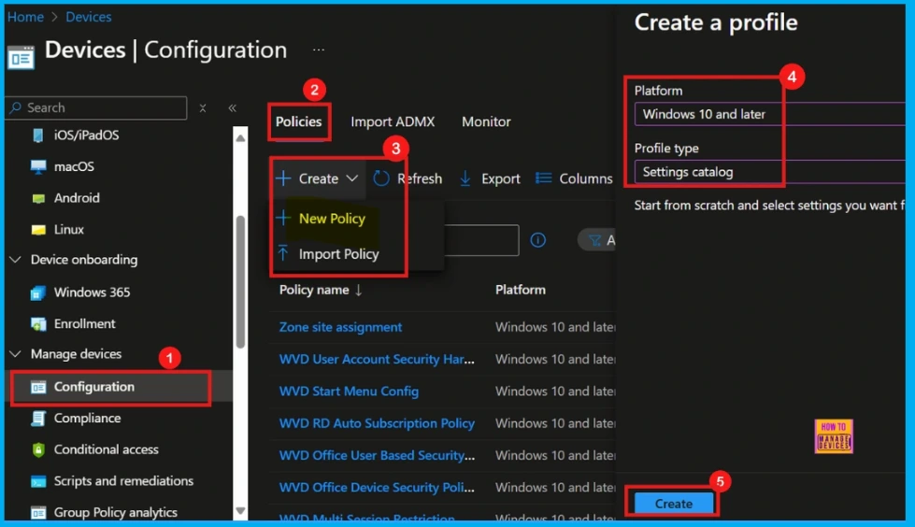
Task: Open the Profile type dropdown
Action: [770, 172]
